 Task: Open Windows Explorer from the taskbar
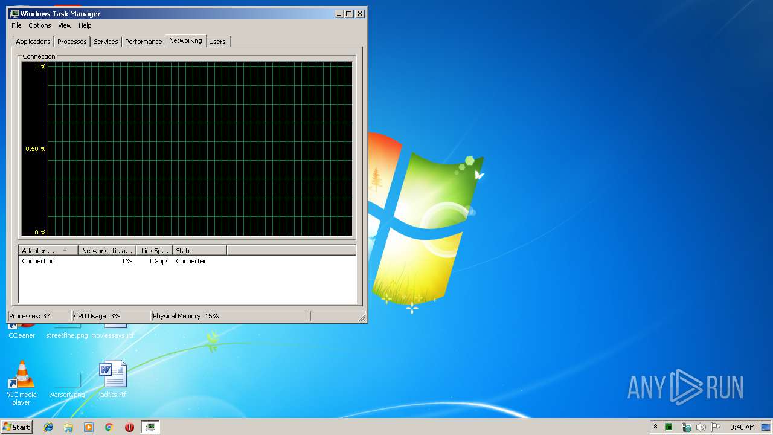point(68,427)
